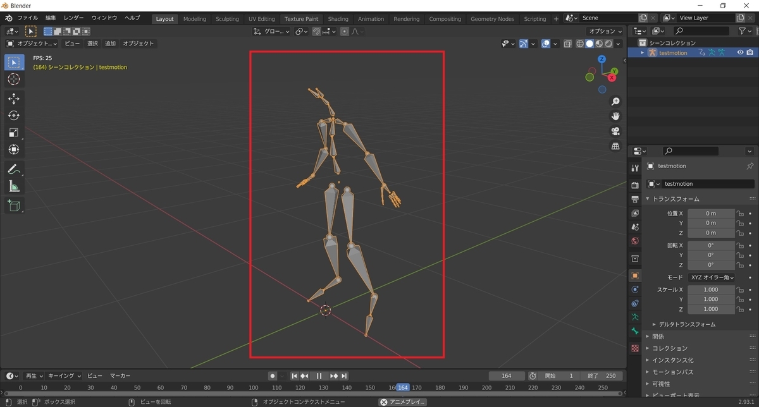Open the transform orientation dropdown

click(271, 31)
